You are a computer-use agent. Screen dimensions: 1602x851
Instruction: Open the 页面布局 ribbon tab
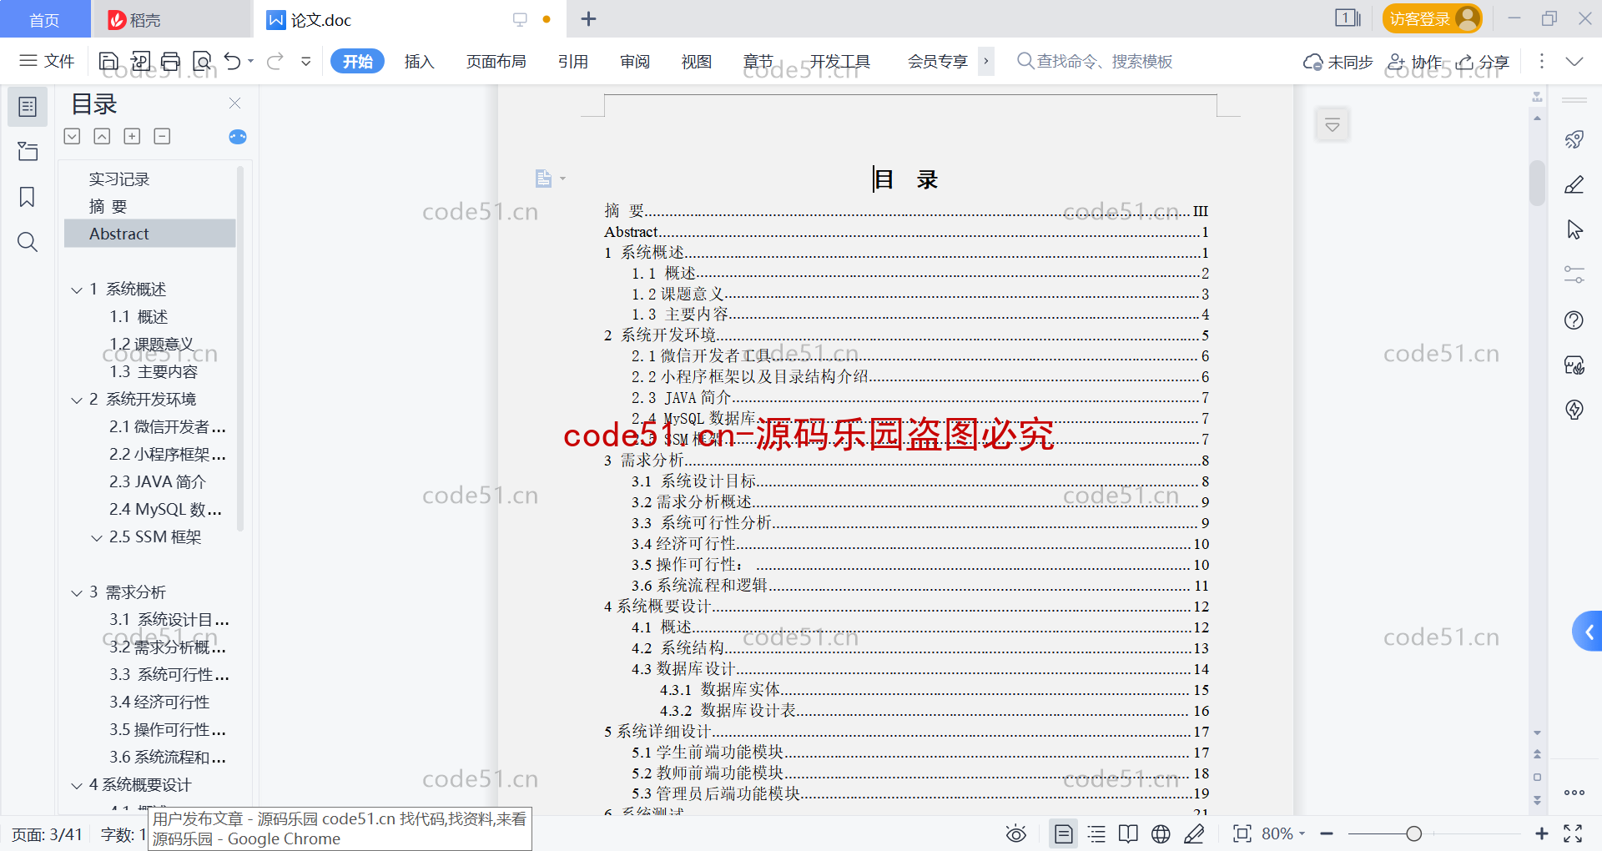496,61
